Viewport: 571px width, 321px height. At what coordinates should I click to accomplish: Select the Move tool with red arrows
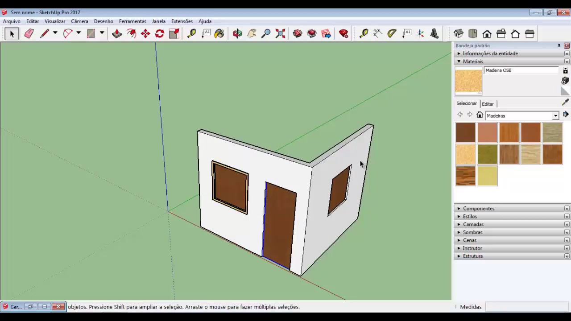[x=145, y=33]
